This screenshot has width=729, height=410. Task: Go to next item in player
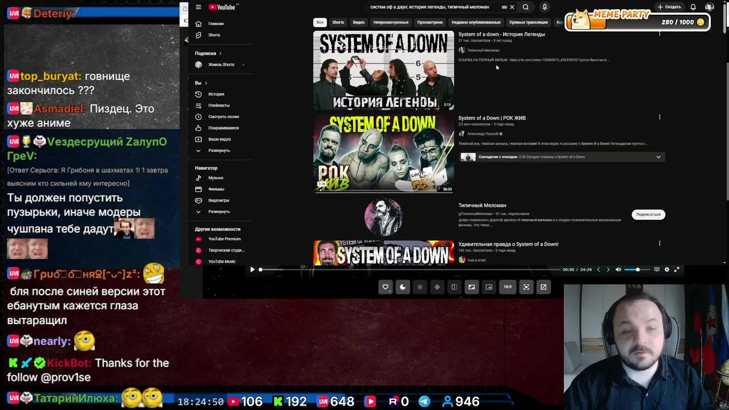[x=608, y=270]
